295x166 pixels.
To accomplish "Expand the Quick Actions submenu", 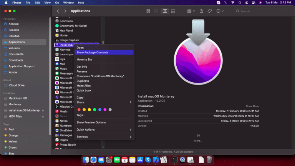I will (x=104, y=129).
